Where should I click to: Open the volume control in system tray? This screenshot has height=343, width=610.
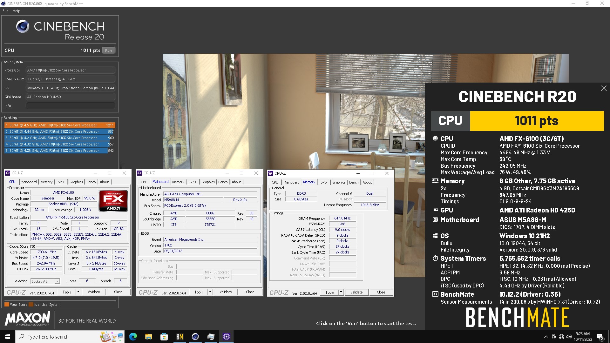click(x=569, y=337)
